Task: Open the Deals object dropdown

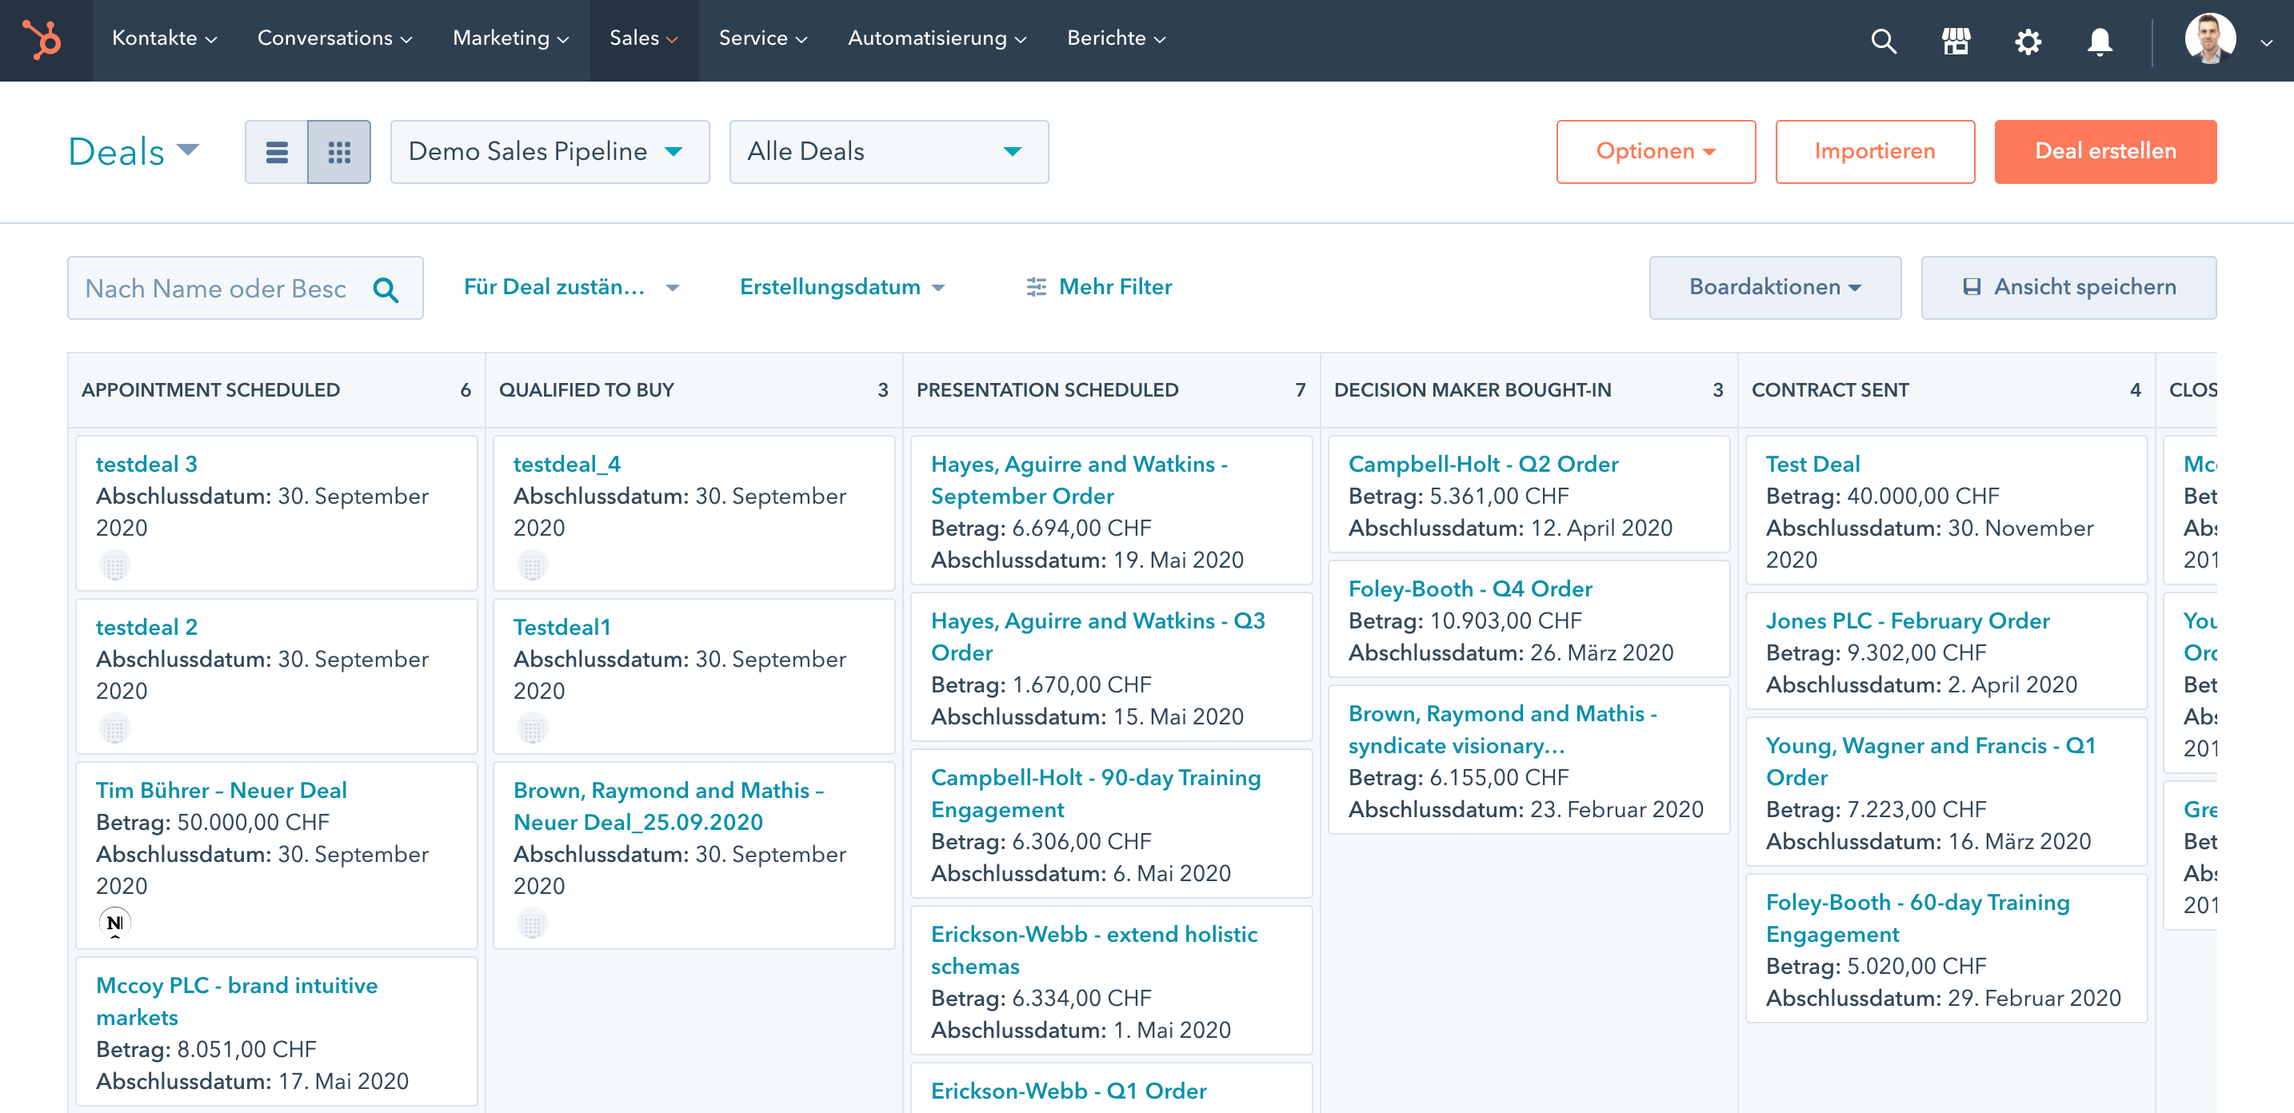Action: pyautogui.click(x=134, y=151)
